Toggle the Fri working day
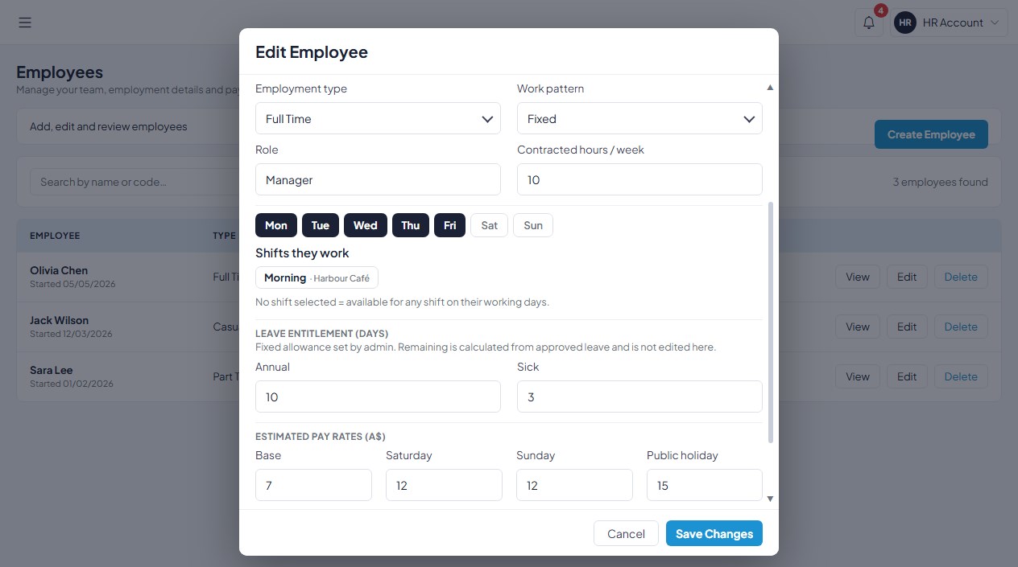 pyautogui.click(x=449, y=225)
